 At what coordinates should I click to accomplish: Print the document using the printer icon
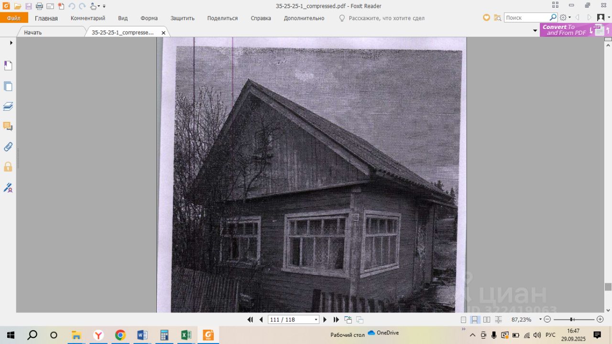[x=39, y=6]
